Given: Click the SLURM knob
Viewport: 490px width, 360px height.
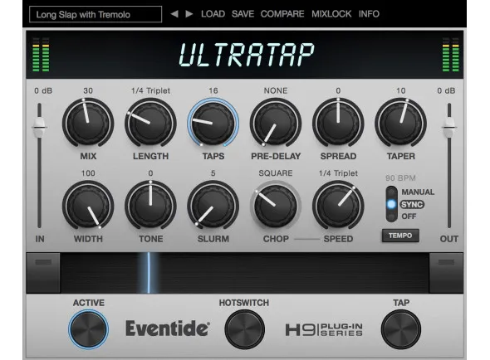Looking at the screenshot, I should click(x=213, y=206).
